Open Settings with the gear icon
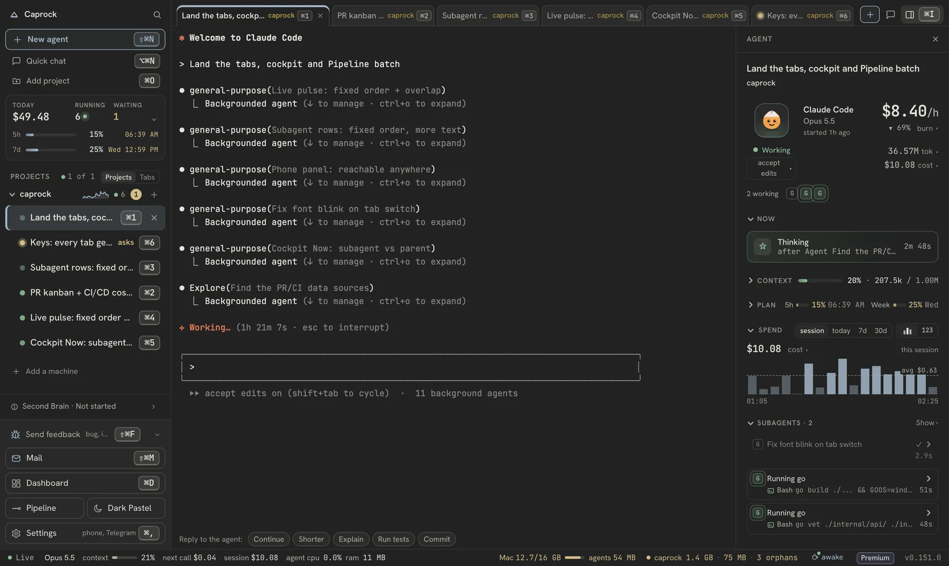949x566 pixels. coord(16,533)
